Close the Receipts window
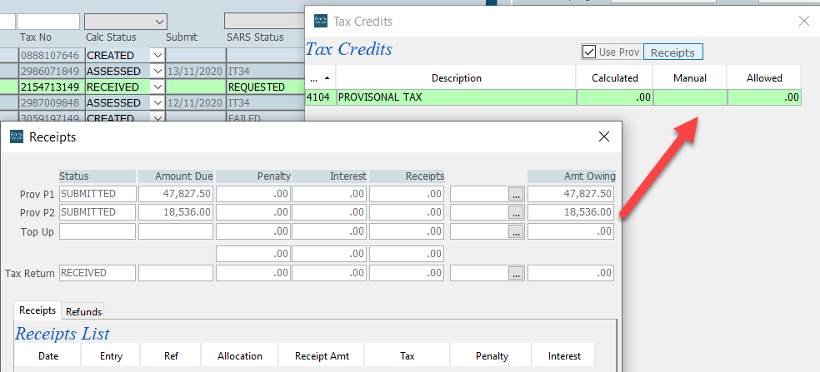Screen dimensions: 820x372 tap(604, 136)
